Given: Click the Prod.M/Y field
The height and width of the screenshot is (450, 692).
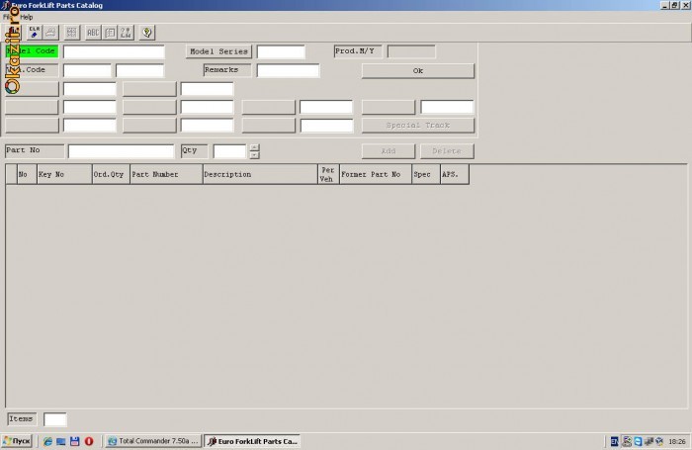Looking at the screenshot, I should (x=411, y=51).
